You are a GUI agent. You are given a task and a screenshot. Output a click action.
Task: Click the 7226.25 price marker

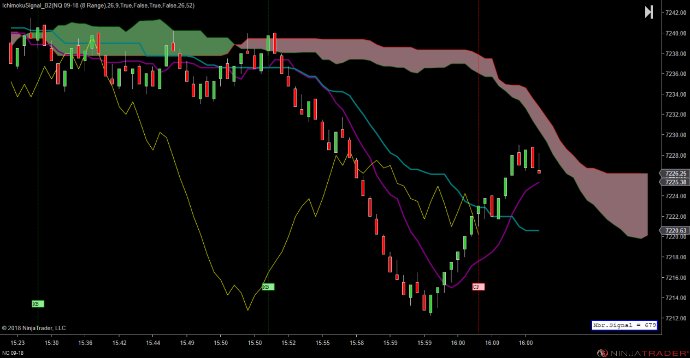[x=675, y=174]
